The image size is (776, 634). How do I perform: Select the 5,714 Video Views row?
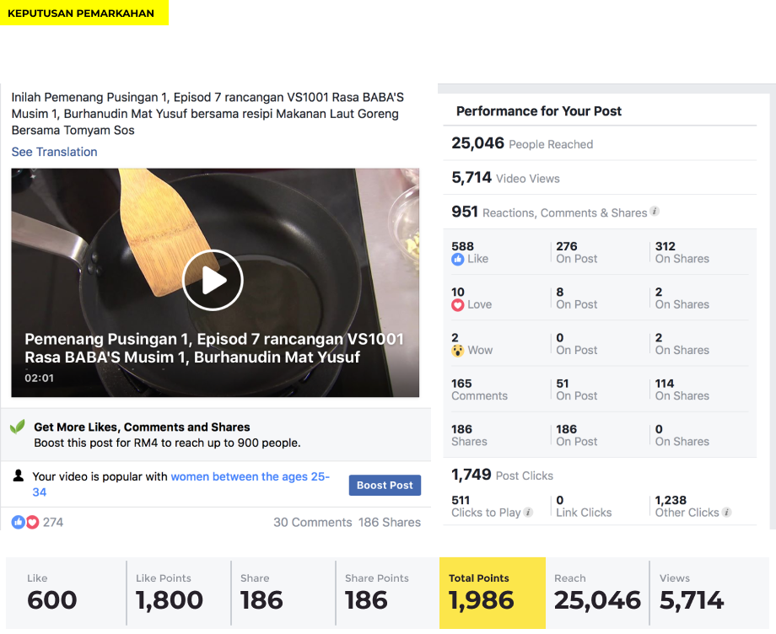point(600,178)
